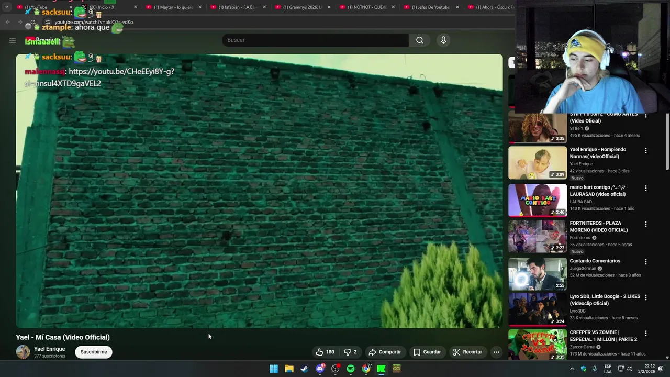Start voice search with microphone icon
Image resolution: width=670 pixels, height=377 pixels.
tap(443, 40)
